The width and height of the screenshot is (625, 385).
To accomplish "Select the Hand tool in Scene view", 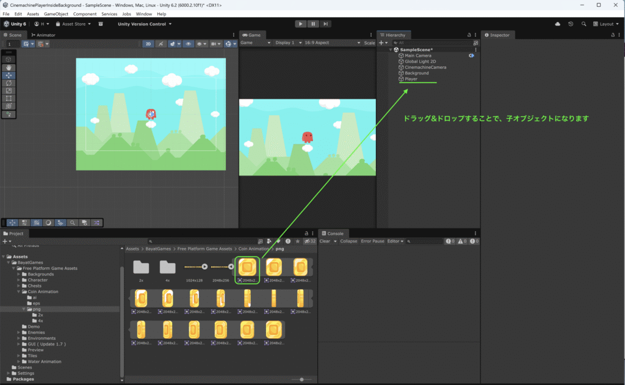I will (9, 68).
